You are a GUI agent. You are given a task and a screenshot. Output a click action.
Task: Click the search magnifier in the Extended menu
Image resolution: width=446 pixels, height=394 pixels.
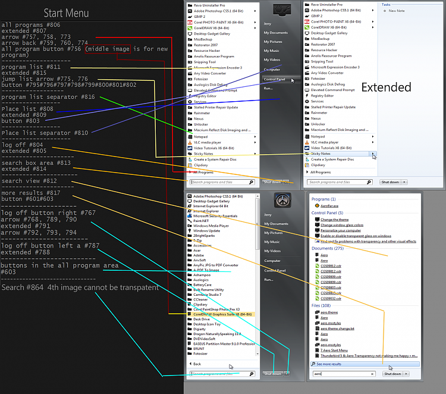click(x=369, y=182)
